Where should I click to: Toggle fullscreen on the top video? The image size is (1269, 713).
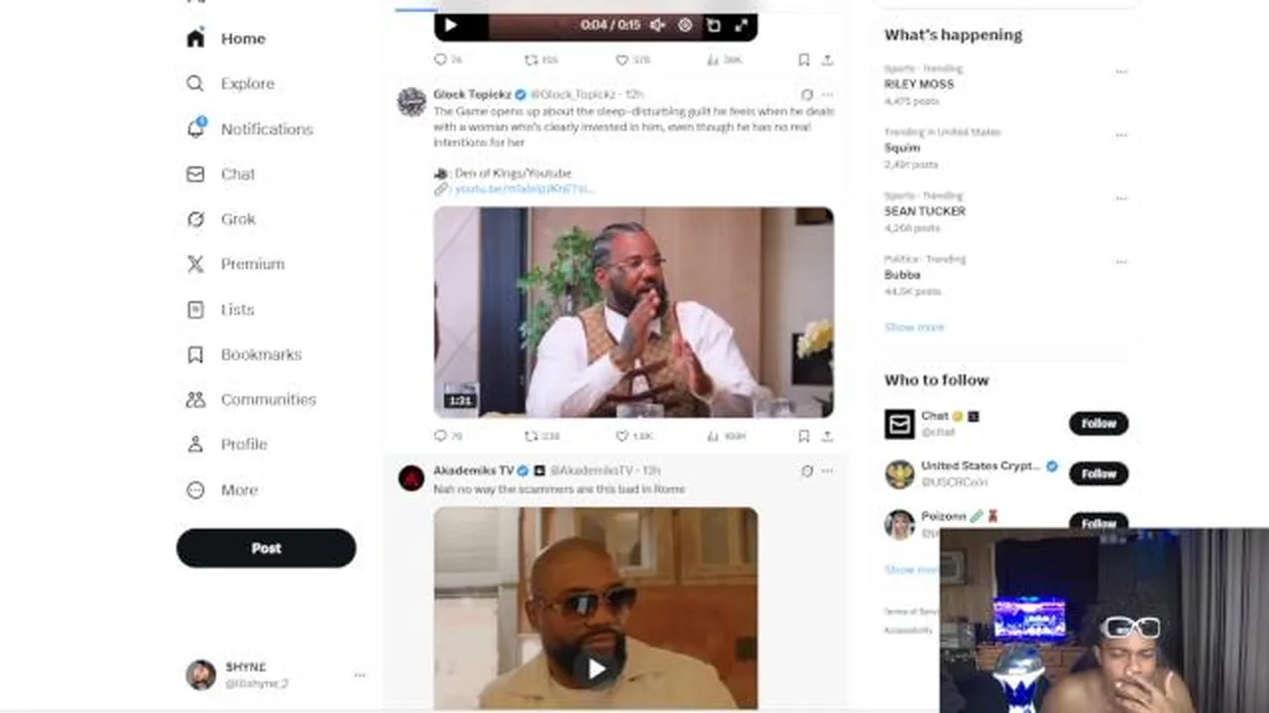point(741,26)
